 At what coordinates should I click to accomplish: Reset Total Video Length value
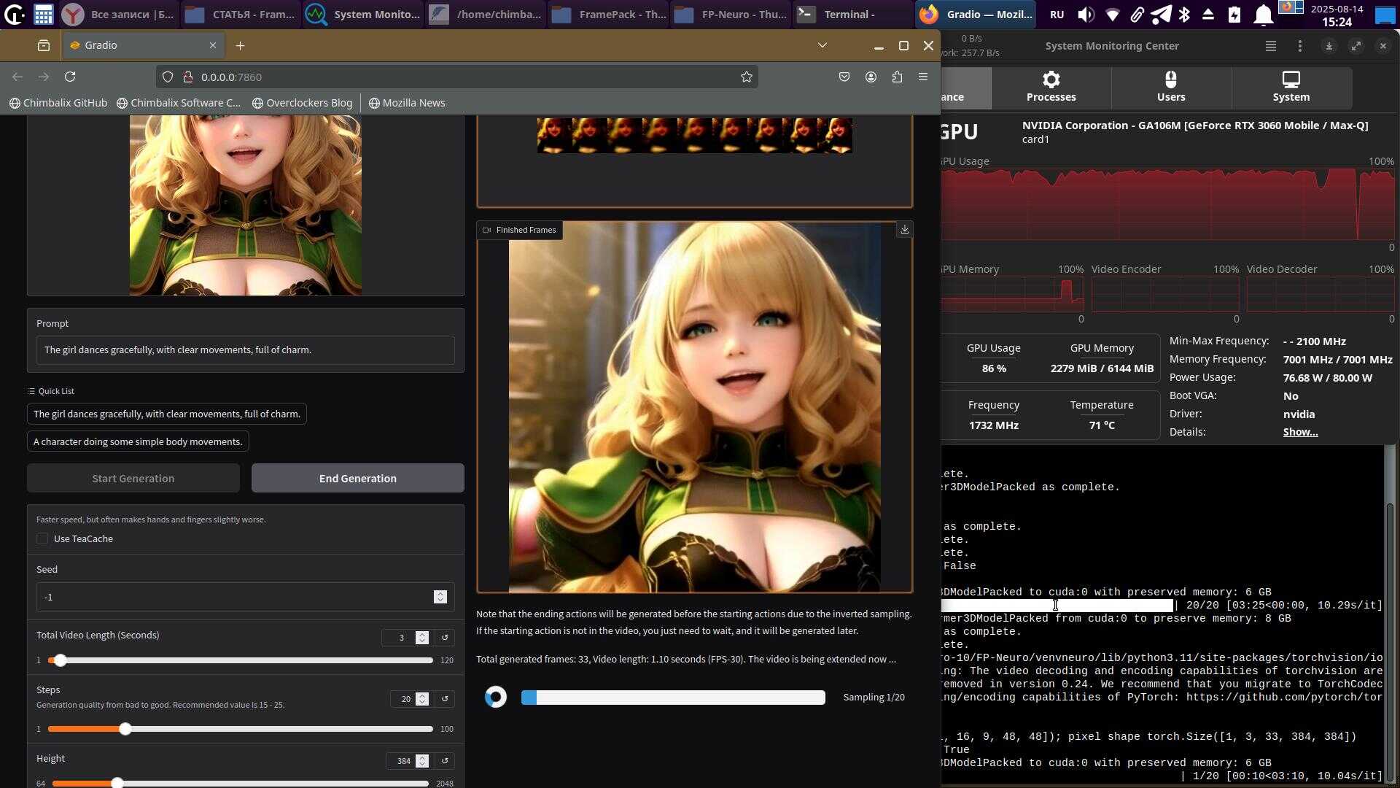coord(445,638)
